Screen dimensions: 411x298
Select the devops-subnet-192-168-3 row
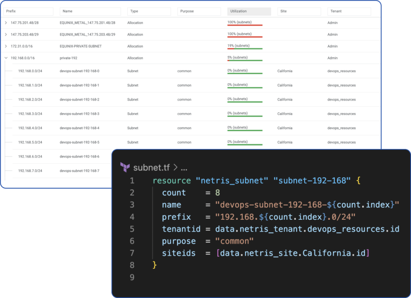point(193,114)
